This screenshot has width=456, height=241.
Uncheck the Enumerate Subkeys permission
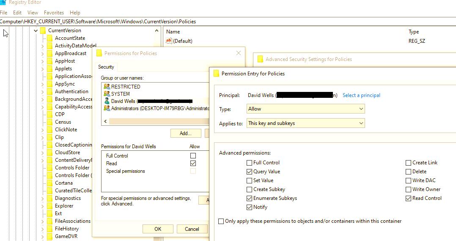[249, 198]
